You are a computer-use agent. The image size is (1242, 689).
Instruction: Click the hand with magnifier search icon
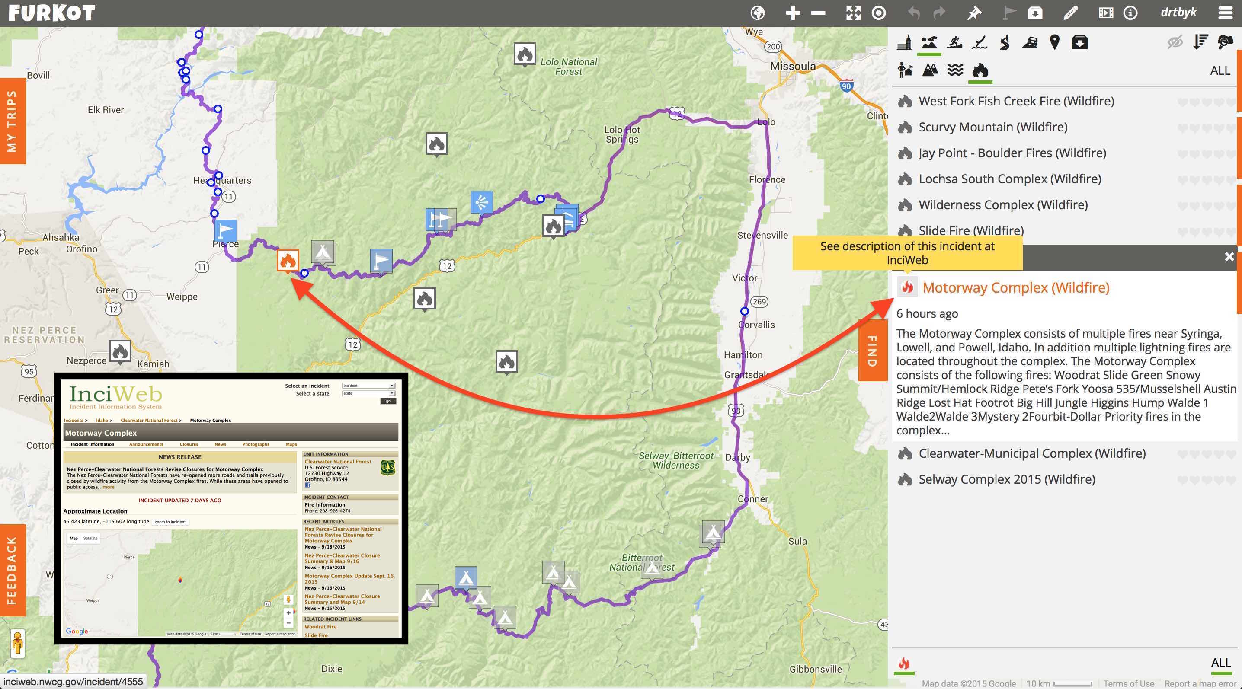[x=1225, y=42]
